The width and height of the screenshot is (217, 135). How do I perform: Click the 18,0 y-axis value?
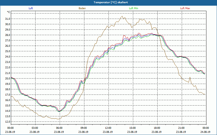click(8, 89)
